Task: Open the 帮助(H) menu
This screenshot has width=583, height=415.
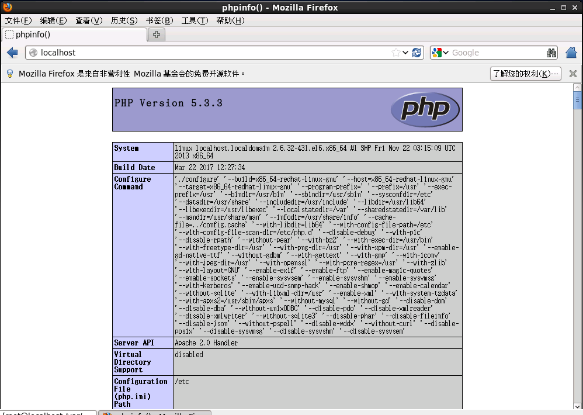Action: pos(230,20)
